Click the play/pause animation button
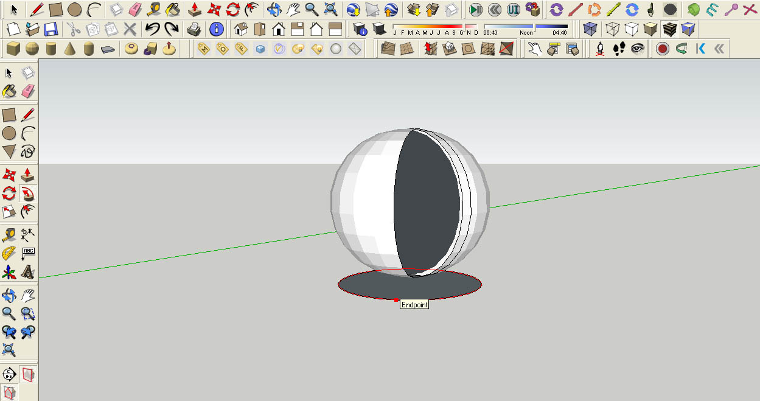Viewport: 760px width, 401px height. coord(476,9)
